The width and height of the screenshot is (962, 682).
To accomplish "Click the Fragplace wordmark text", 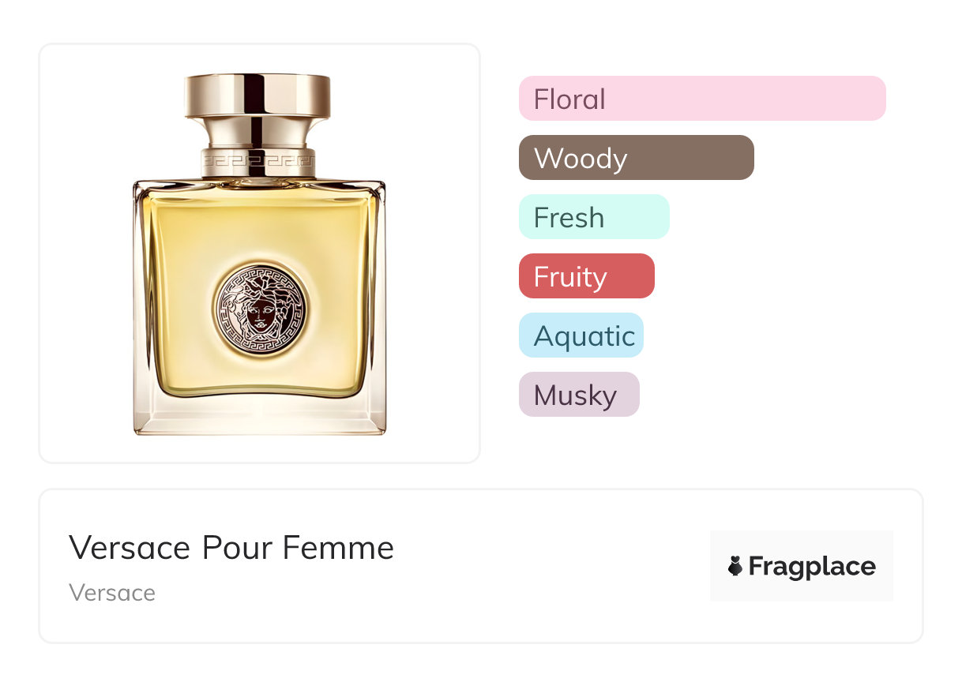I will (812, 567).
